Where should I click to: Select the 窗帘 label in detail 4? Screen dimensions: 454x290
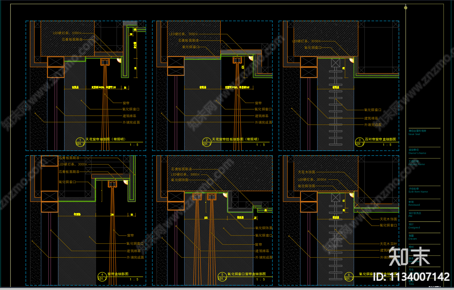(130, 235)
